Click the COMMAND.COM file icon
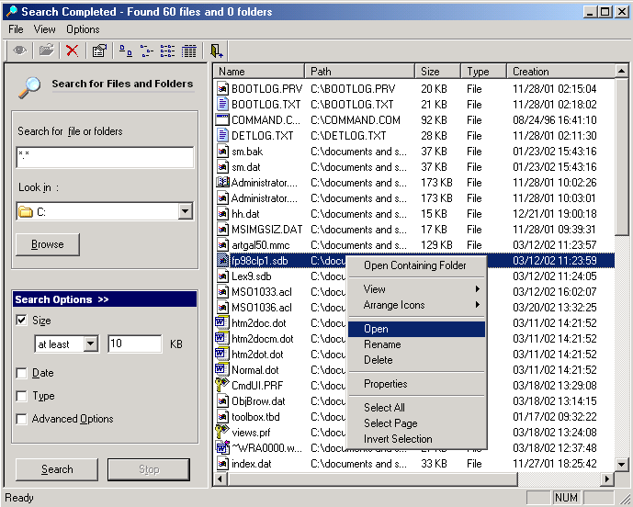The height and width of the screenshot is (507, 633). click(x=222, y=120)
